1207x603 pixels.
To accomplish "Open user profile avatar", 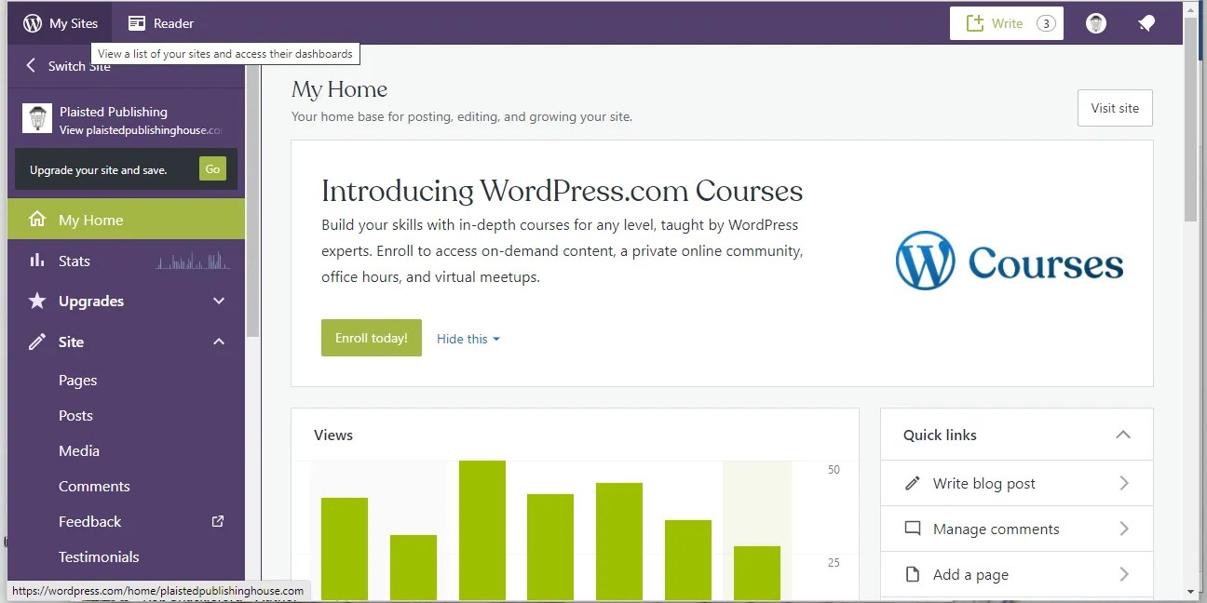I will [1096, 23].
